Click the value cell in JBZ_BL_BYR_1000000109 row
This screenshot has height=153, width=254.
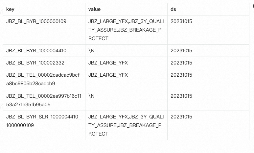click(126, 30)
